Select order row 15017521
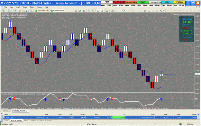Screen dimensions: 201x126 coord(100,117)
